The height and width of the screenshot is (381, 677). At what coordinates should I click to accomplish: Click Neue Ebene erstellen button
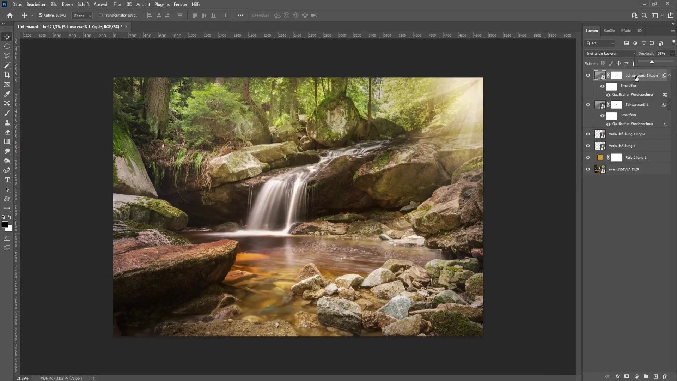click(658, 377)
